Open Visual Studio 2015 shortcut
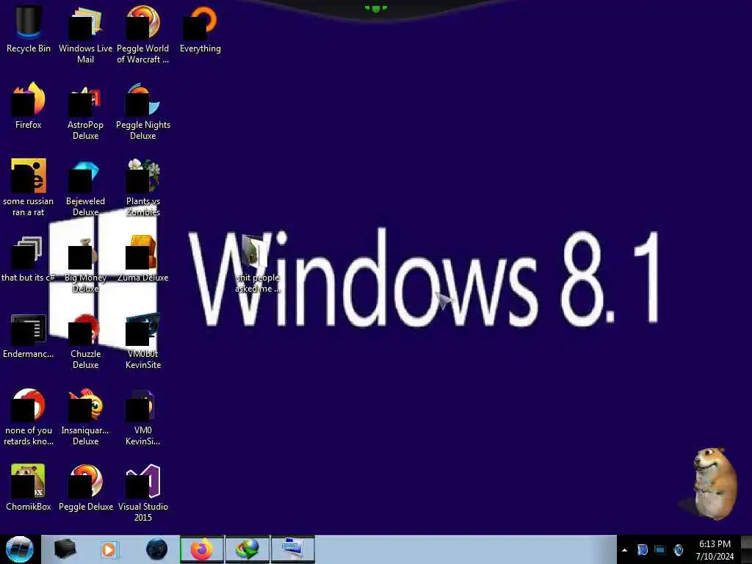 click(x=143, y=493)
